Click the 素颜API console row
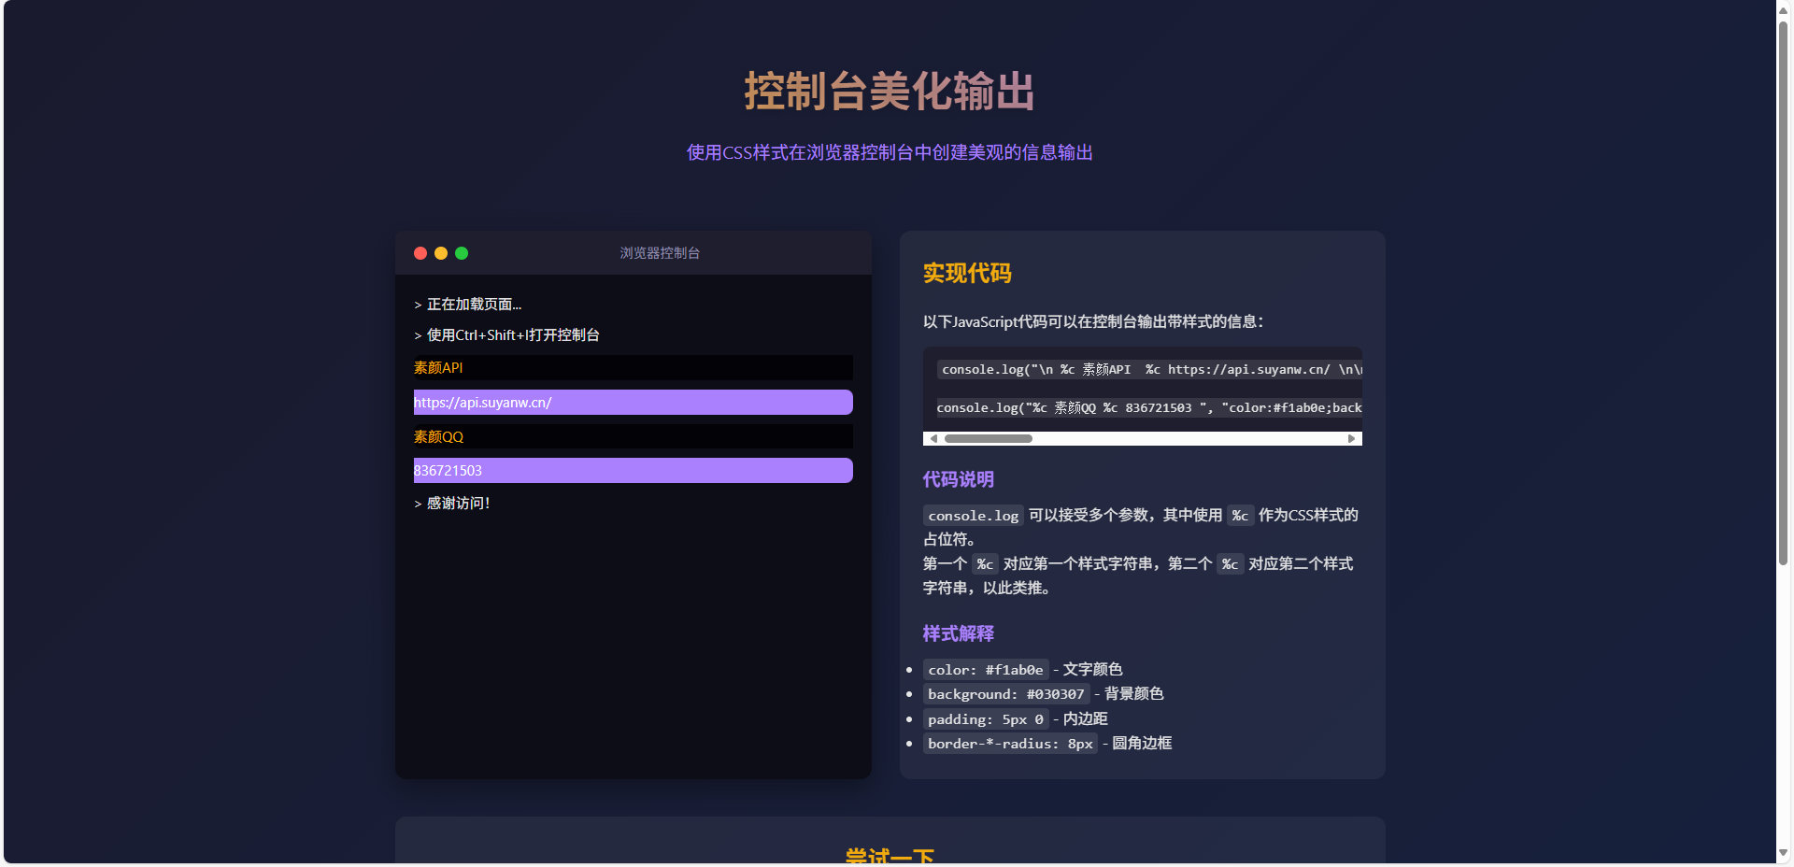The height and width of the screenshot is (867, 1794). click(x=634, y=367)
